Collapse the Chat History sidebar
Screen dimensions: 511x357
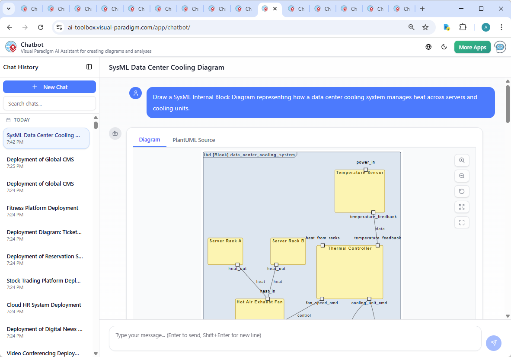click(89, 67)
